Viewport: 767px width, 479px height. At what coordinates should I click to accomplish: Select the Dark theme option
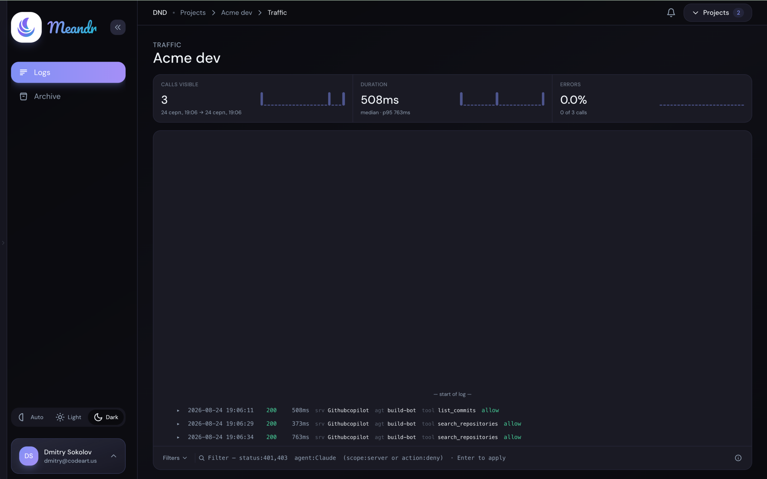[x=106, y=417]
